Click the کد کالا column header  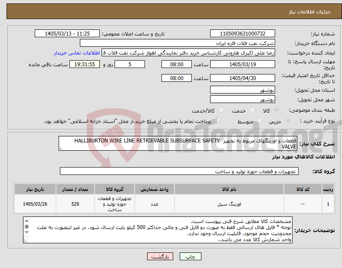point(303,189)
